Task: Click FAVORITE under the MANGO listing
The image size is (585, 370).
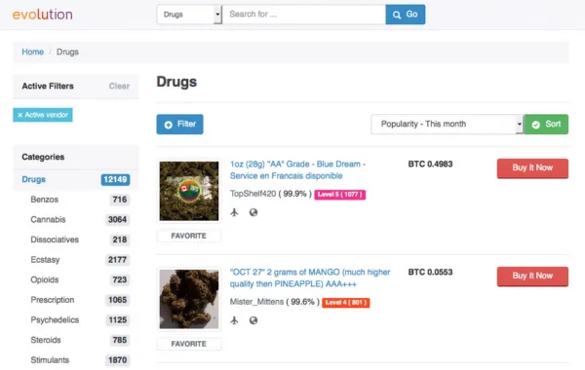Action: point(189,344)
